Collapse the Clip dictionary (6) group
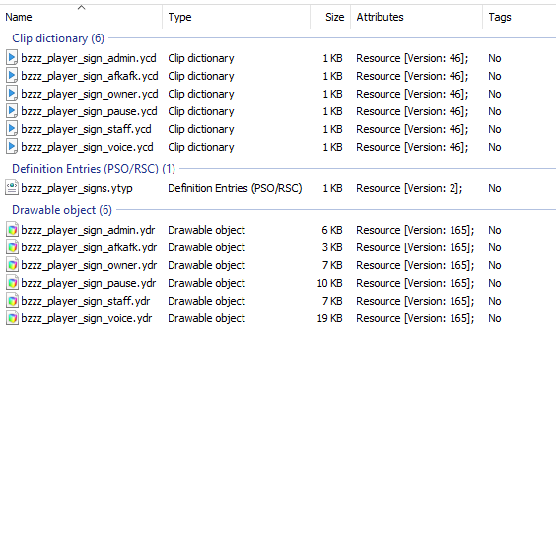 tap(58, 38)
